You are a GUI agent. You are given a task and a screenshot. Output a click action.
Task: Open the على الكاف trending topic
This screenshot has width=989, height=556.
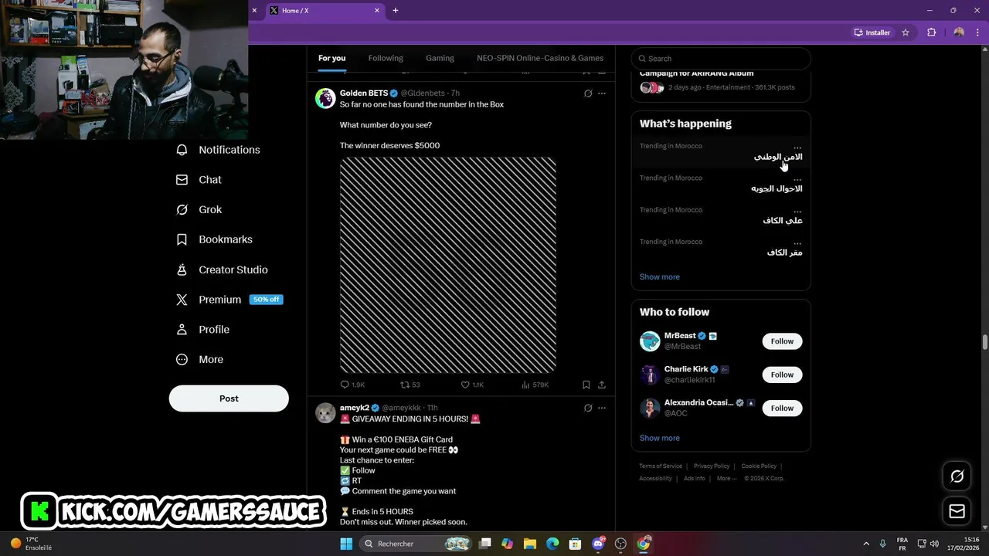[x=721, y=215]
